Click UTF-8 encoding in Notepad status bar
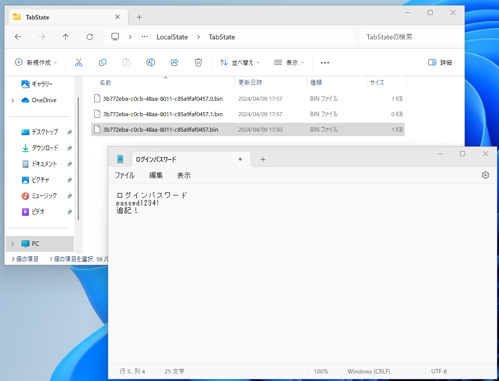 (439, 372)
